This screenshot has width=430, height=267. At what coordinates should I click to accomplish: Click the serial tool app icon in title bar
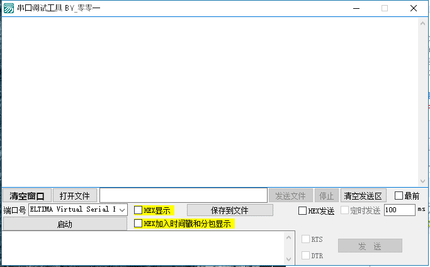pyautogui.click(x=9, y=8)
